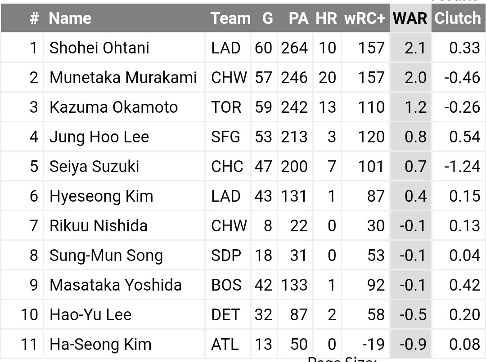Select the # rank column header
486x362 pixels.
pyautogui.click(x=34, y=18)
